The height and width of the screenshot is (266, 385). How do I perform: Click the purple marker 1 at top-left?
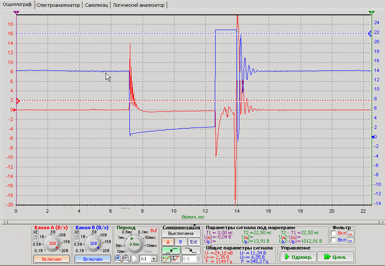coord(16,12)
